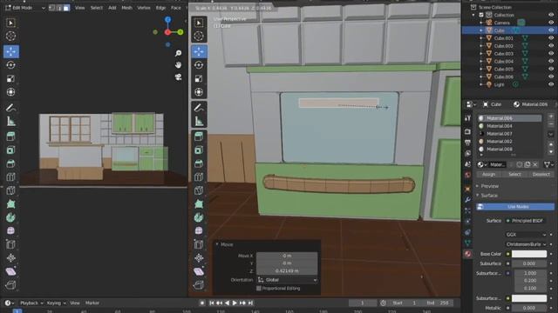The width and height of the screenshot is (558, 313).
Task: Open World properties tab
Action: point(467,175)
